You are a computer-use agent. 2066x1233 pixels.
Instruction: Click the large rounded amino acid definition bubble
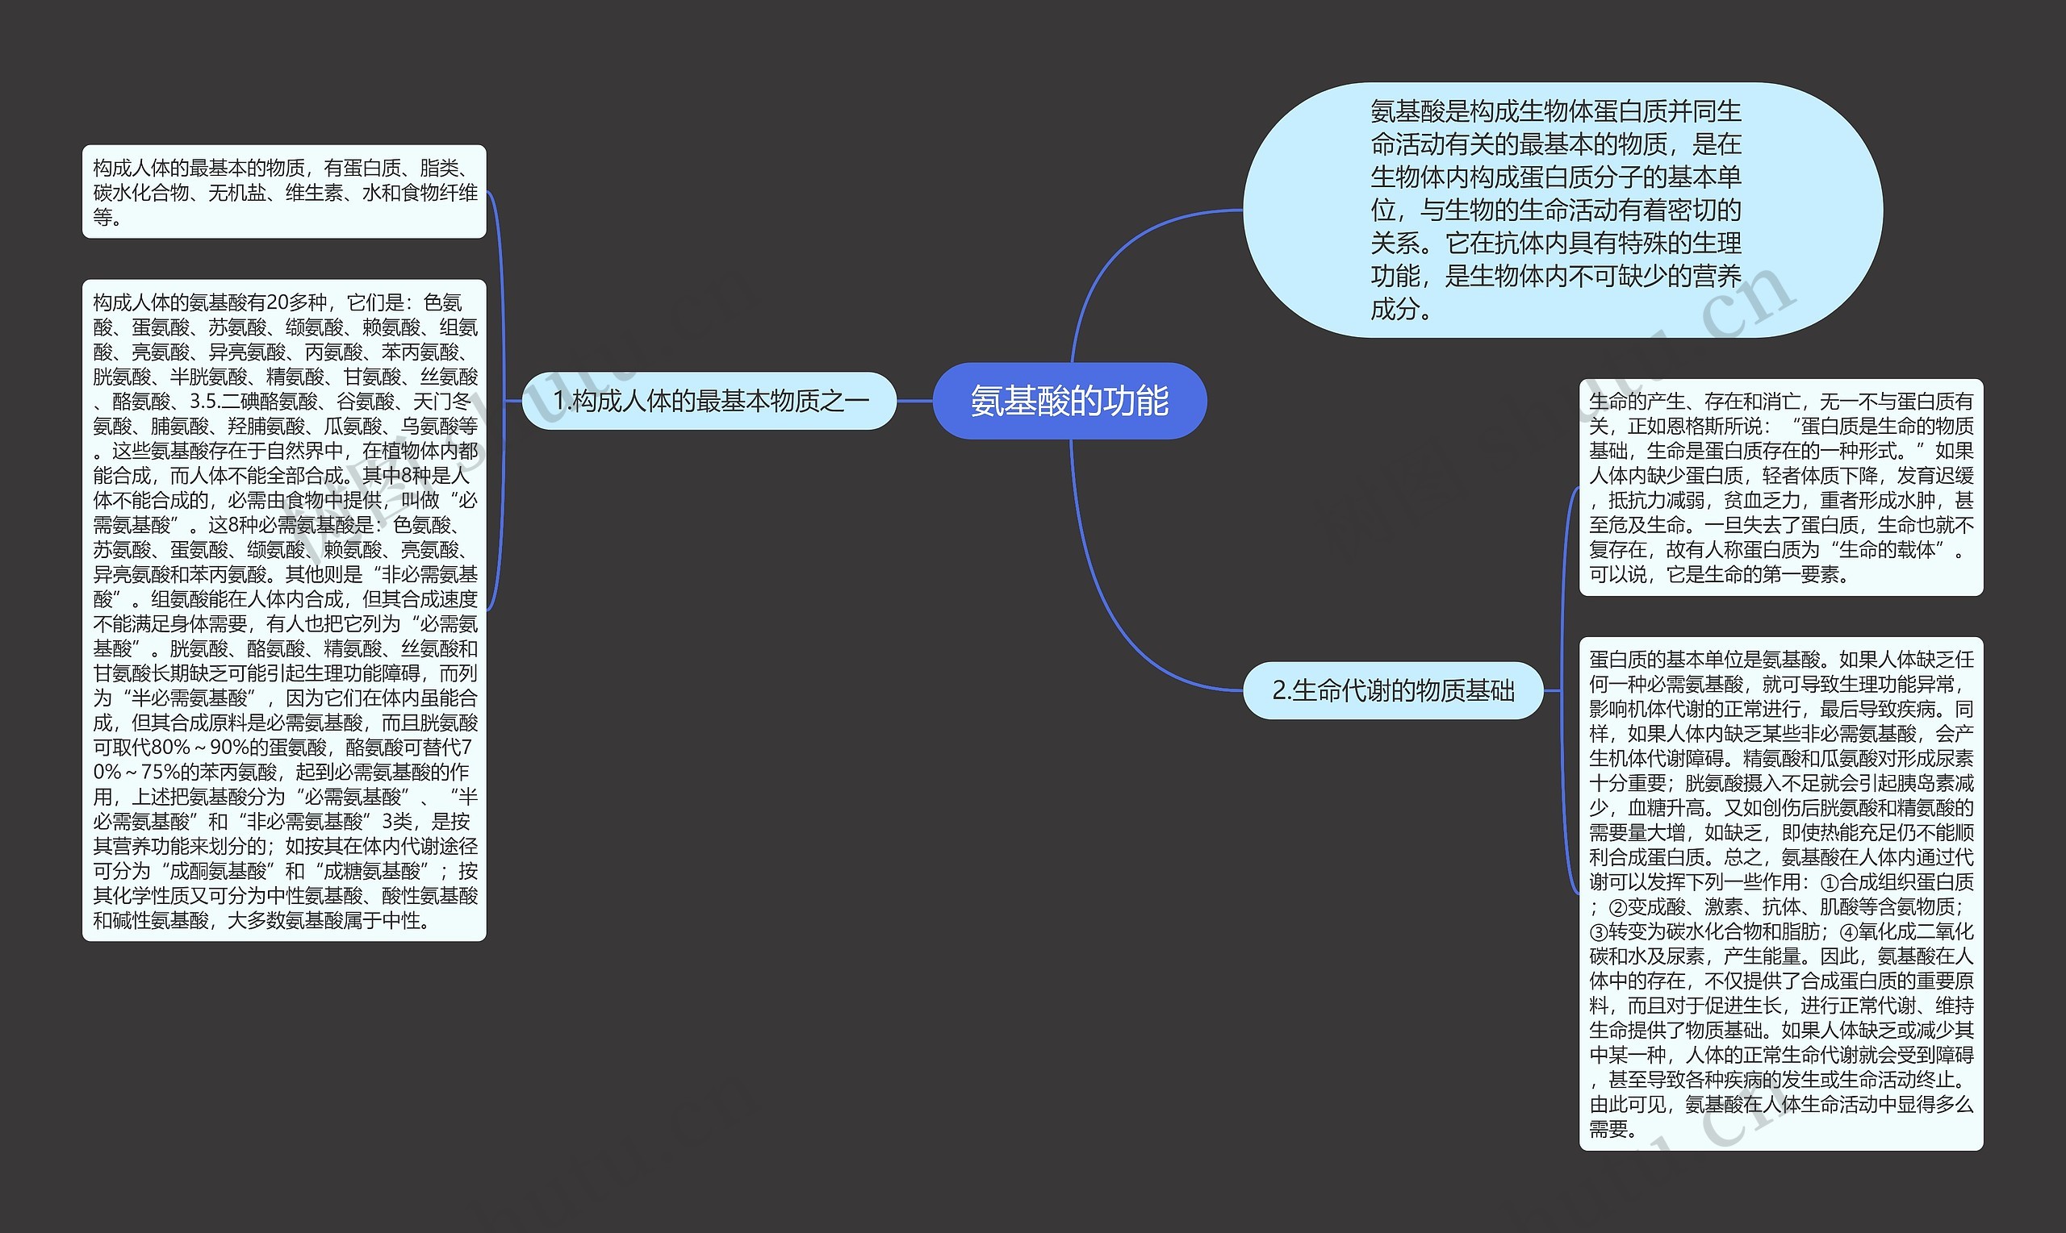1562,210
